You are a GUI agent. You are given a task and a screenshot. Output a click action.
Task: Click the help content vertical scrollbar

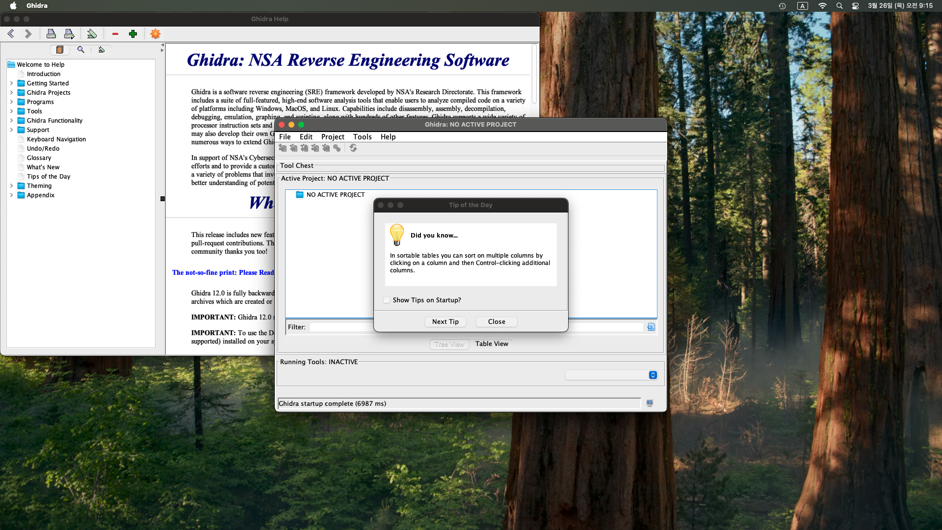[534, 74]
